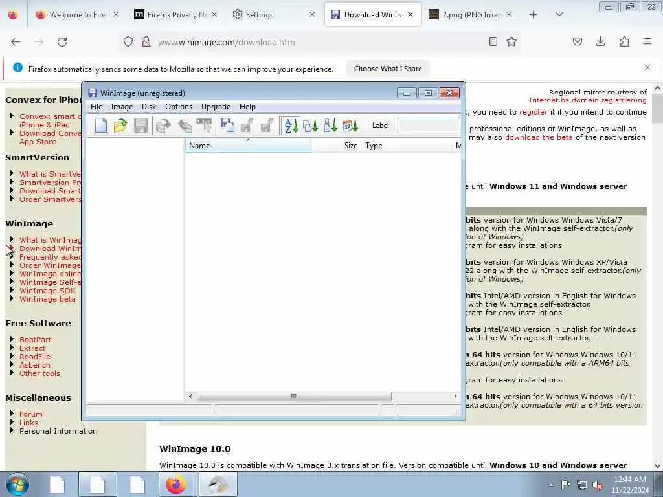Click the Sort by size toolbar icon
This screenshot has width=663, height=497.
tap(331, 126)
